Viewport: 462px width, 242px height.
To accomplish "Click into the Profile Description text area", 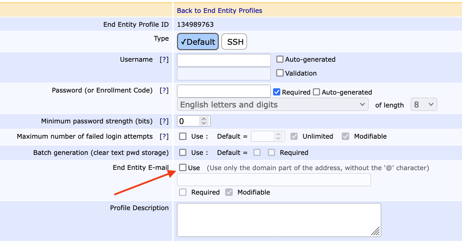I will tap(279, 220).
